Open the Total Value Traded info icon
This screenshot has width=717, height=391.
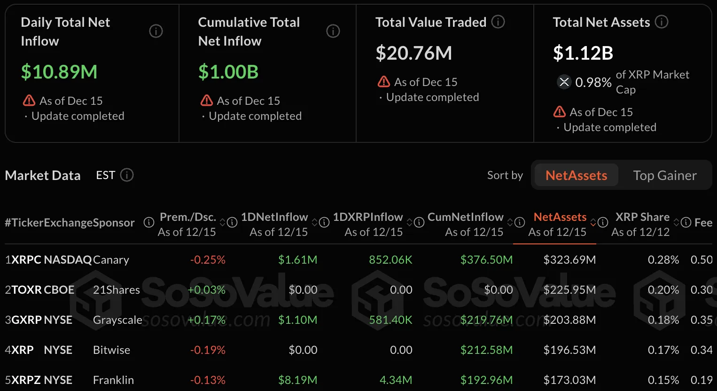pos(498,22)
